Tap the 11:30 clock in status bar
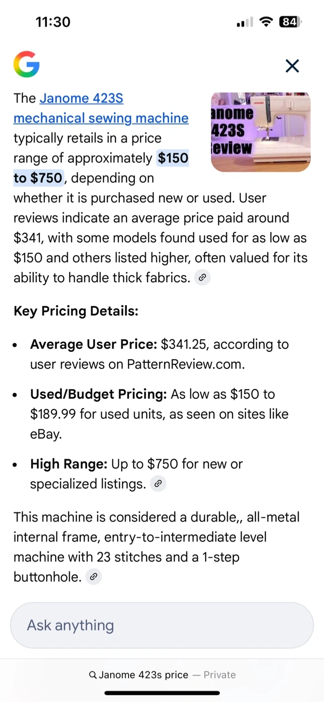The image size is (324, 702). coord(53,22)
